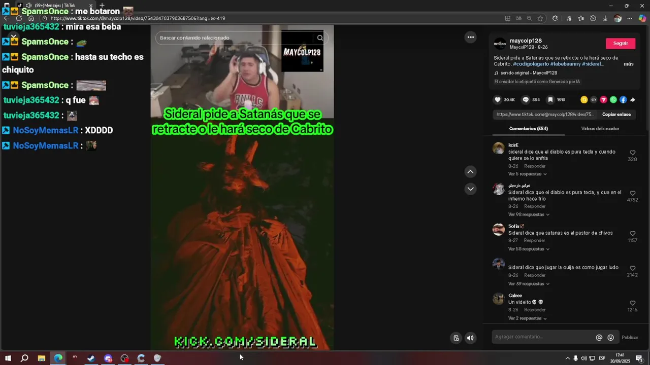Open sonido original - MaycolP128 link

529,73
